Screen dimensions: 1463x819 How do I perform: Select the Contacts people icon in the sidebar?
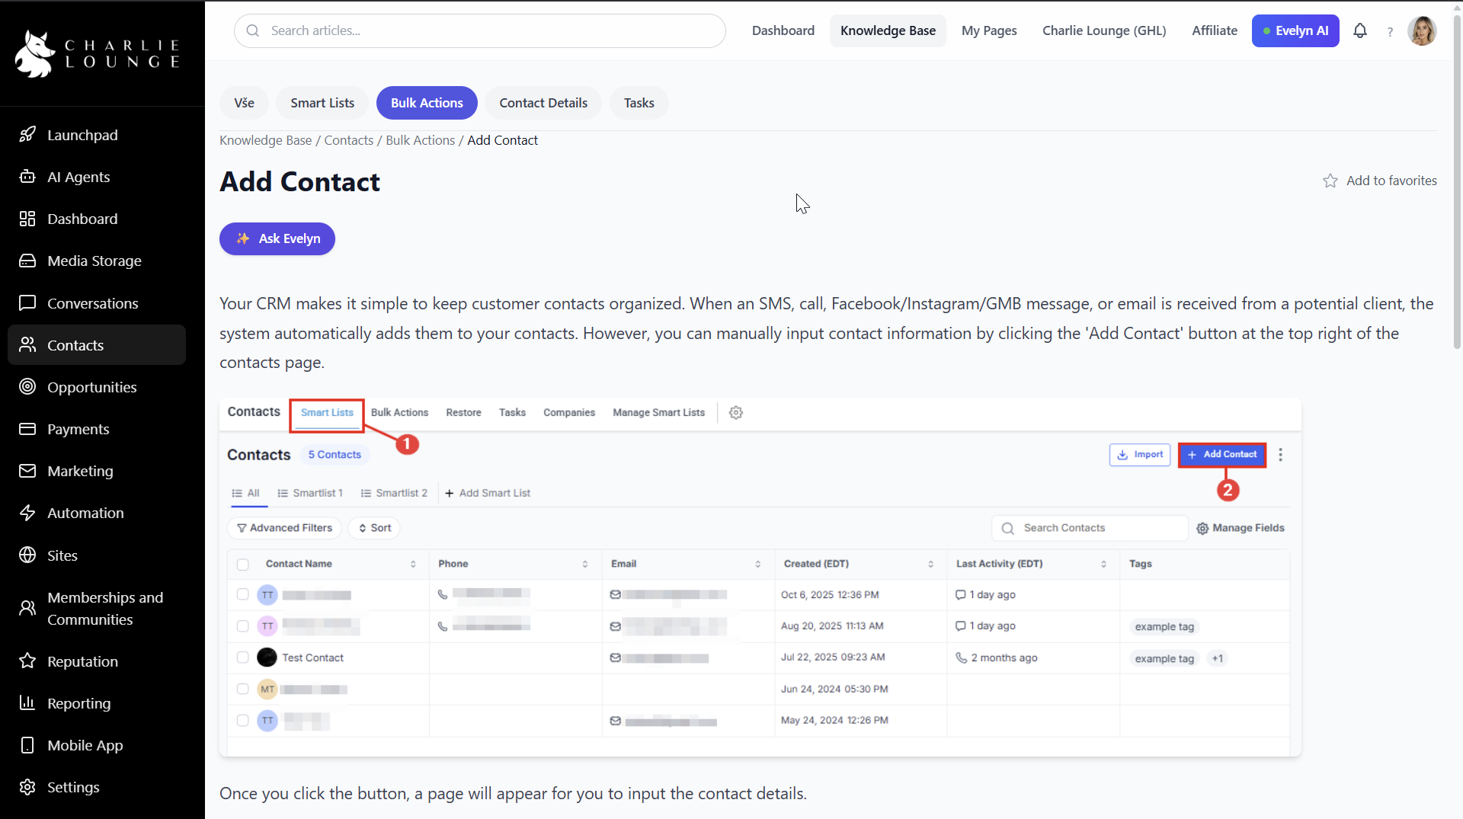point(27,345)
